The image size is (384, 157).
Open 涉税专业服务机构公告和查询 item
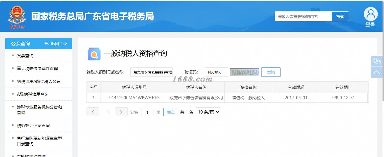39,110
